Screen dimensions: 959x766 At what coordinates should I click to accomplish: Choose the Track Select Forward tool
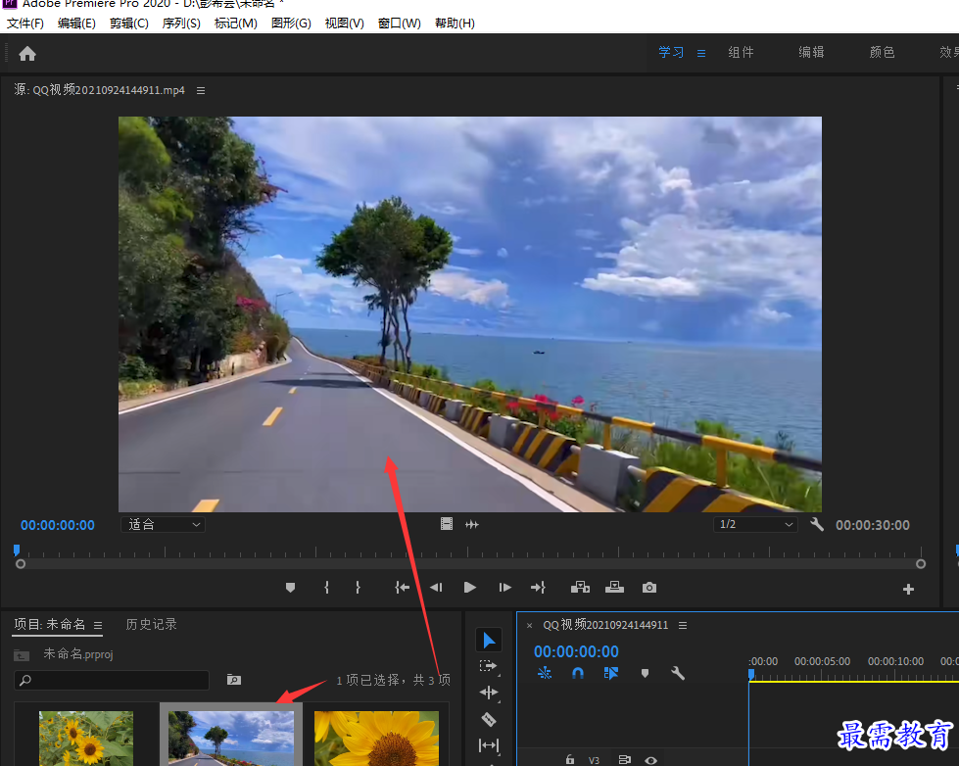tap(488, 666)
